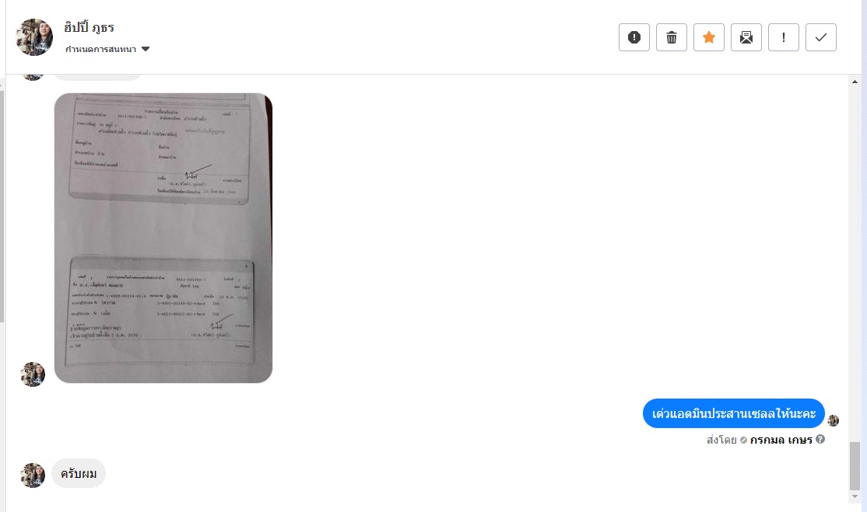Toggle the orange star on conversation
The height and width of the screenshot is (512, 867).
point(709,37)
